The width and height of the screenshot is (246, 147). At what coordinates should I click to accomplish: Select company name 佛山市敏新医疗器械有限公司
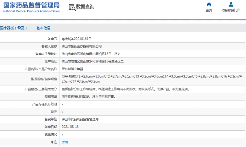(x=81, y=46)
